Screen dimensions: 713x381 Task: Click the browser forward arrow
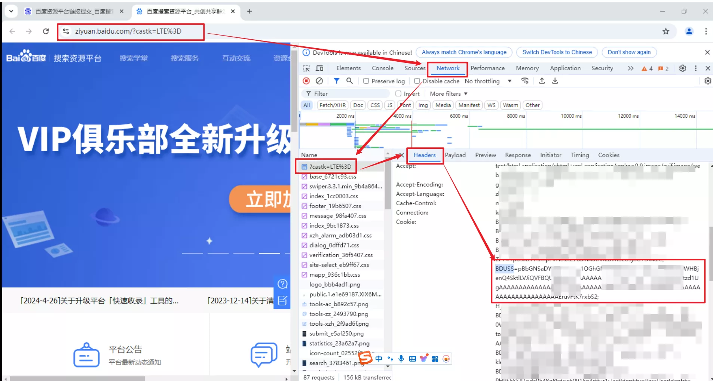coord(29,31)
